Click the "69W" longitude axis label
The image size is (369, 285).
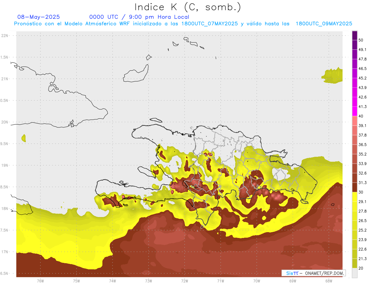(x=293, y=281)
